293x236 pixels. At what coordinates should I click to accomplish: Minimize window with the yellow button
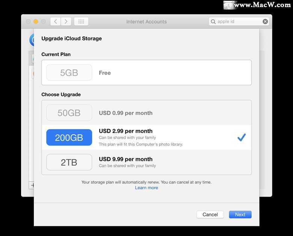tap(36, 22)
